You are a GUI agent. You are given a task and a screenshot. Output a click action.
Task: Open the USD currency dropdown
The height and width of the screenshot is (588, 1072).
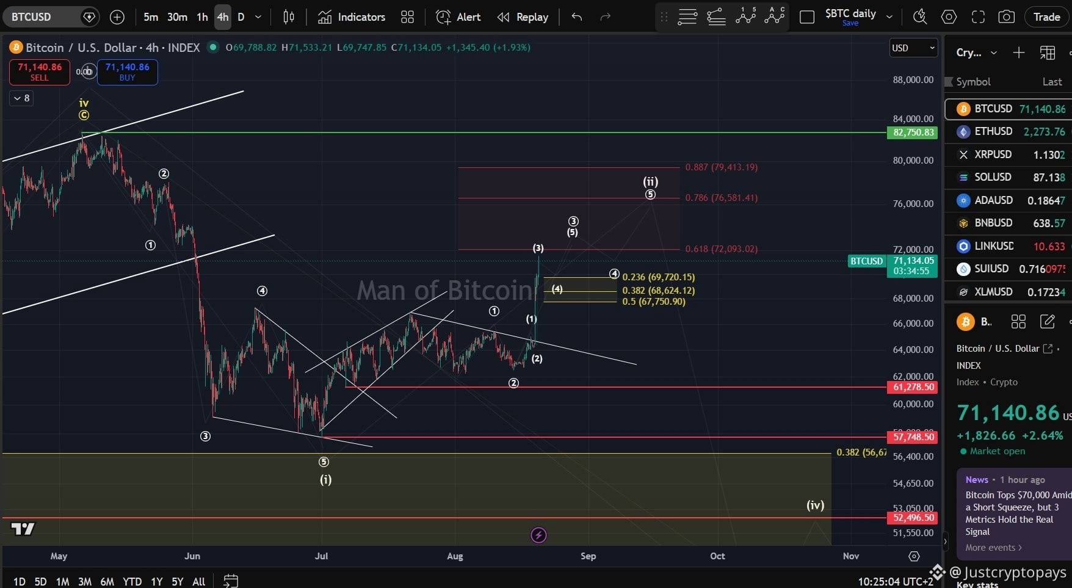coord(913,48)
